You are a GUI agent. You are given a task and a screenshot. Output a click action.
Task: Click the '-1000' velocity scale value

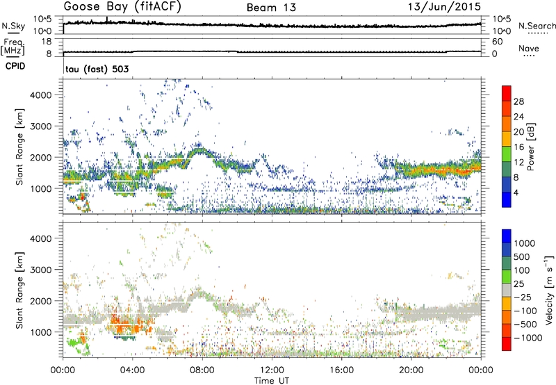(x=528, y=338)
